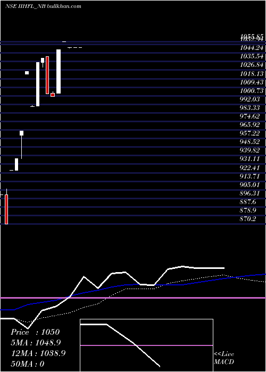Screen dimensions: 266x372
Task: Pick the 1009.43 price level label
Action: [252, 82]
